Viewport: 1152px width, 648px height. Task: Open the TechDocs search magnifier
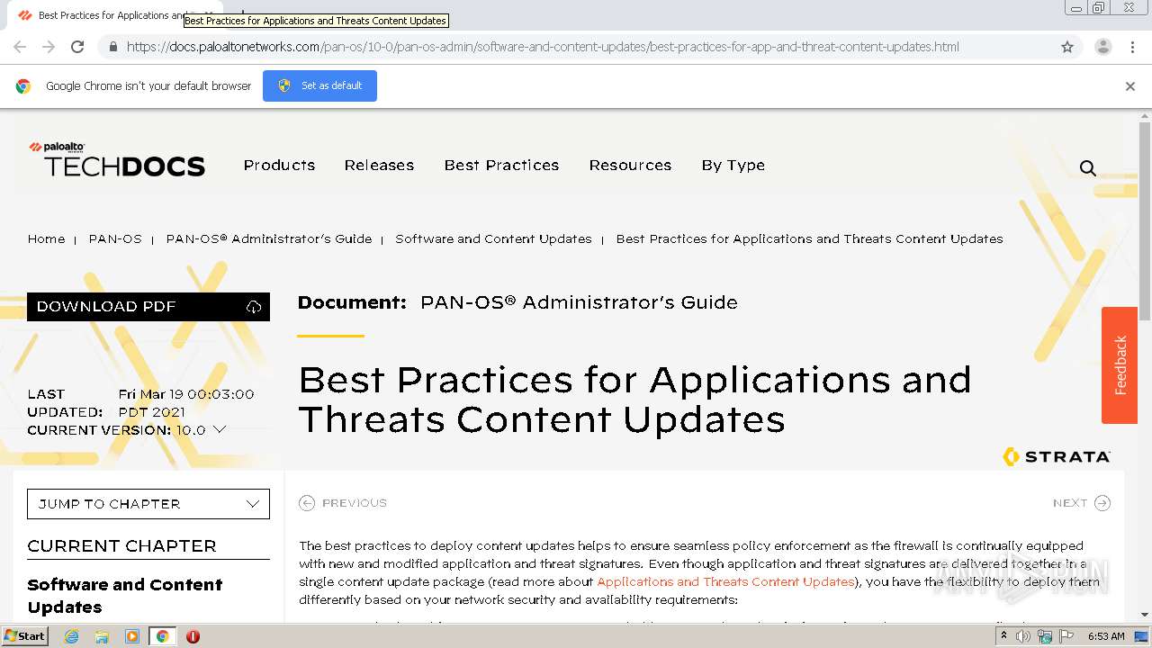[1088, 167]
